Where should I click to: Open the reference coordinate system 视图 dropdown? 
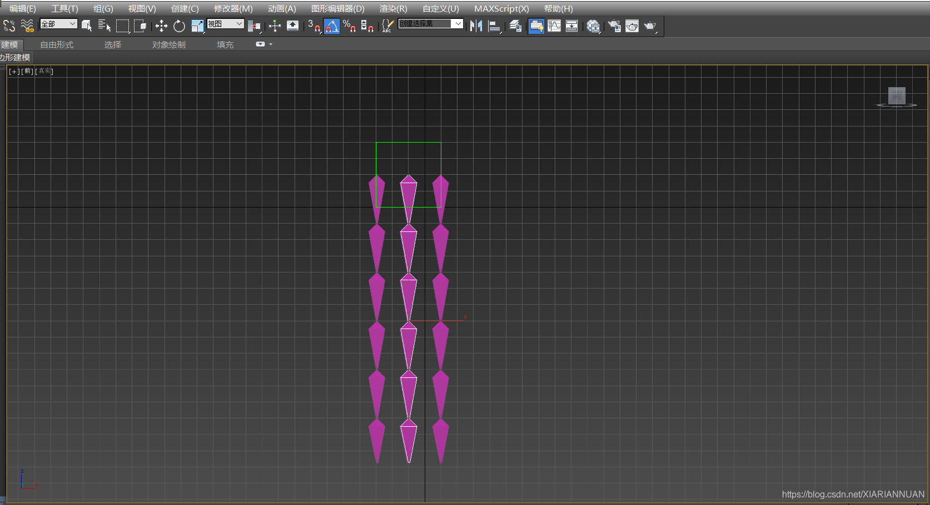click(226, 24)
